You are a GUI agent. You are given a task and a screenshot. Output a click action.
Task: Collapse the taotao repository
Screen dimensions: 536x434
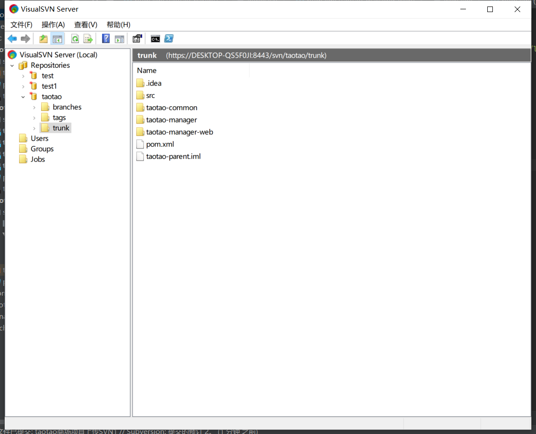(x=23, y=97)
